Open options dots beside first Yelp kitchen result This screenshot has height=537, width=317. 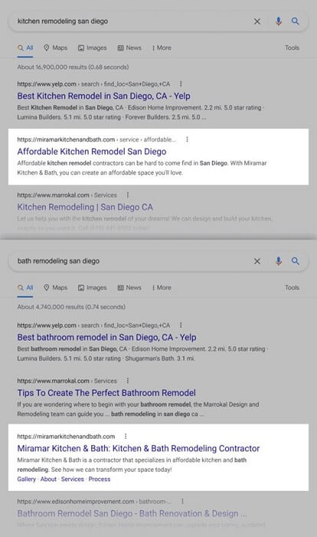tap(181, 84)
